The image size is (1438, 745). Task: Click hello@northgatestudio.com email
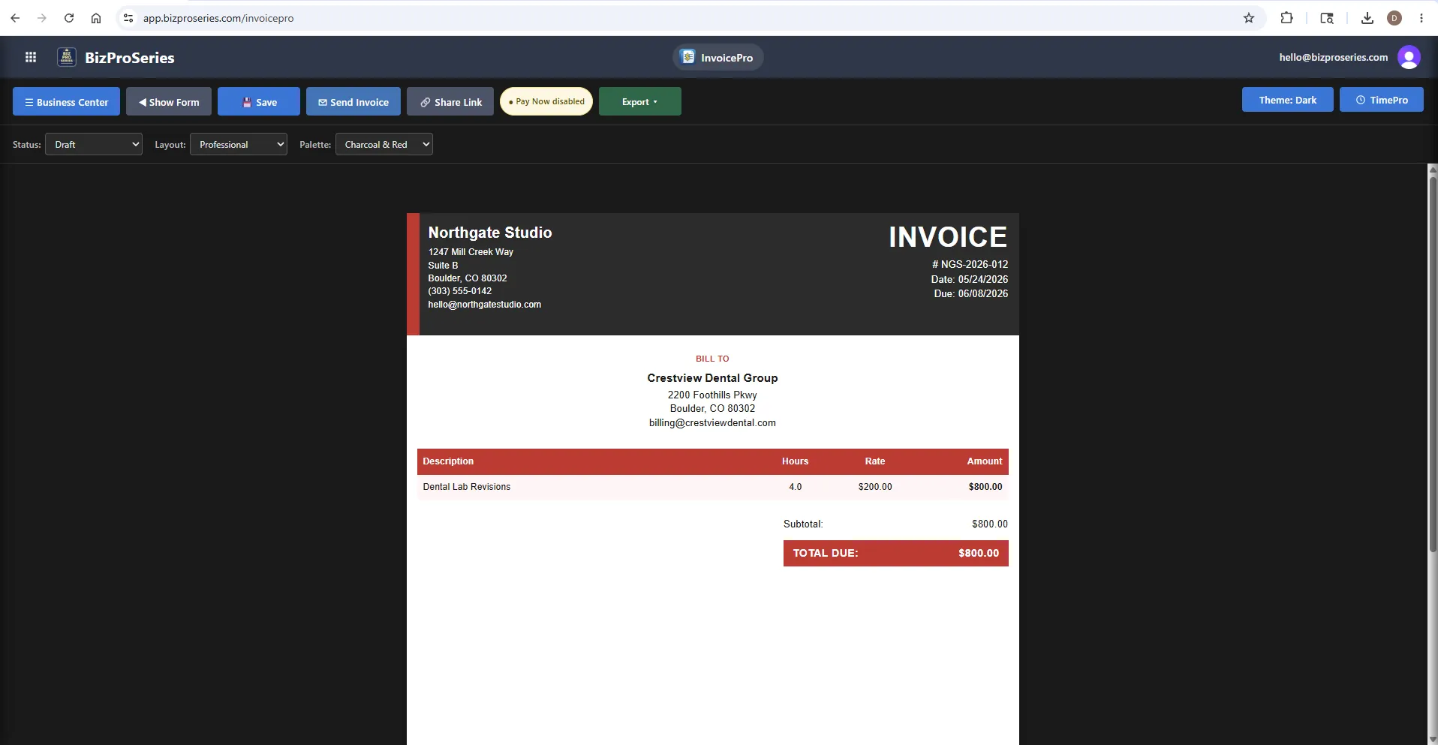pos(485,305)
